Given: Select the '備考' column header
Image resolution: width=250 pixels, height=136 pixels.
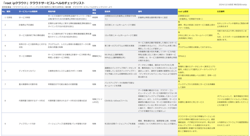Looking at the screenshot, I should coord(140,12).
